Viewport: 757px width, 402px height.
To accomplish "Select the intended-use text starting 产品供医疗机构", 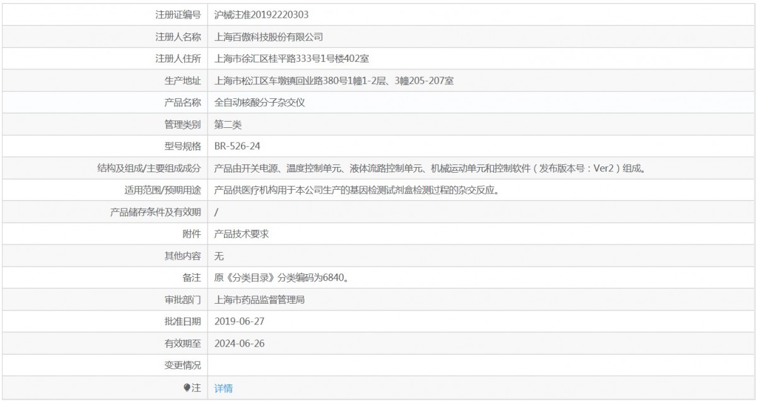I will point(356,190).
